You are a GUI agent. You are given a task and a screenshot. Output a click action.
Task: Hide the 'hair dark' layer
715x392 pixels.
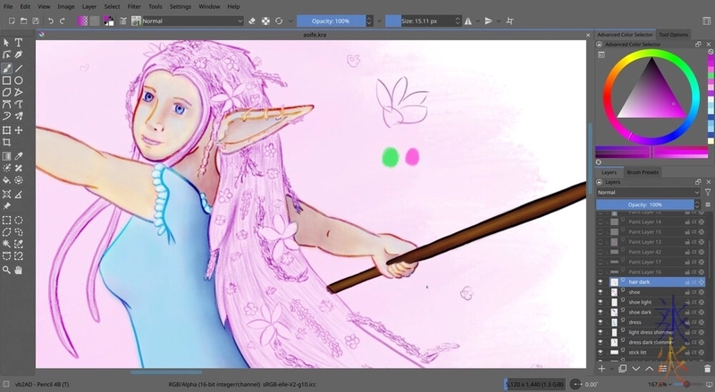(x=601, y=281)
